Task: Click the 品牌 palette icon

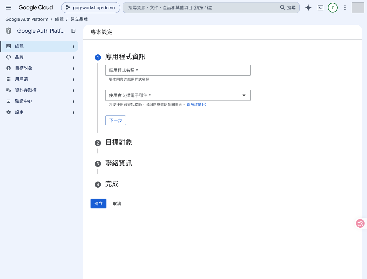Action: pyautogui.click(x=9, y=57)
